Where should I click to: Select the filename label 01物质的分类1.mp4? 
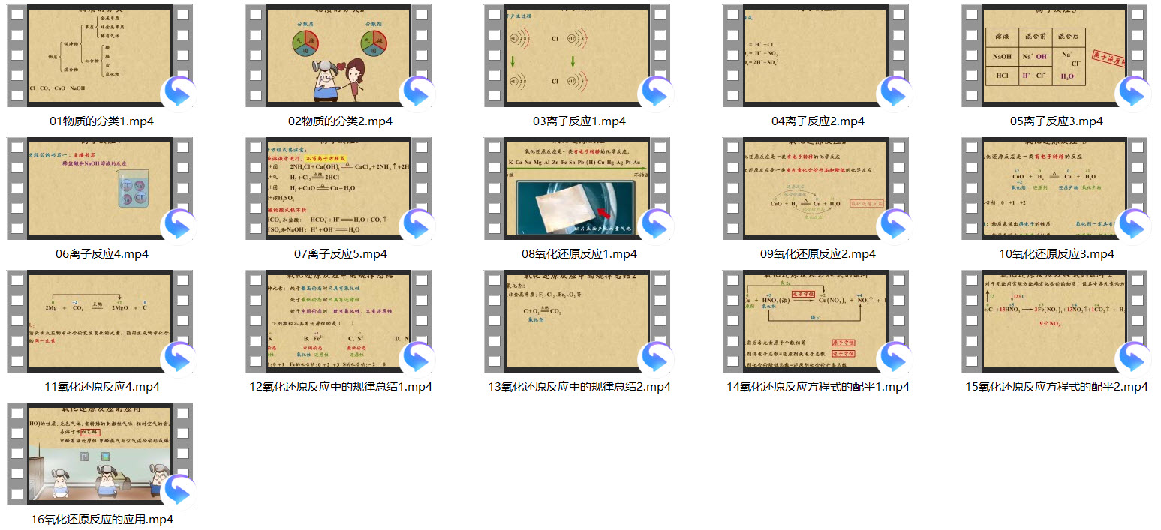[103, 121]
